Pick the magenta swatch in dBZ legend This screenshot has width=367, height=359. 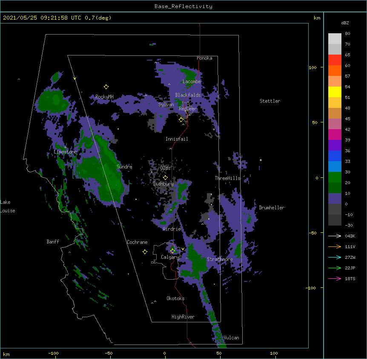coord(335,134)
